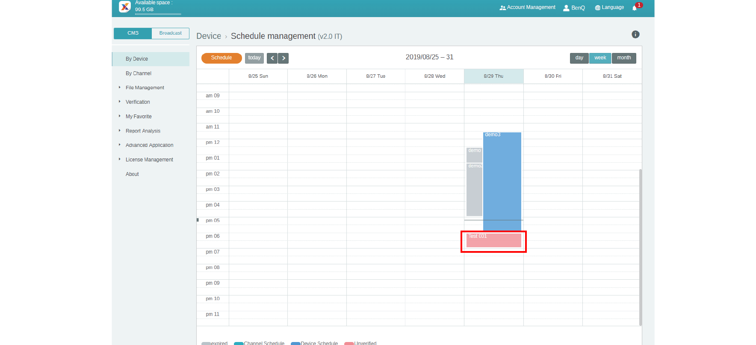The image size is (756, 345).
Task: Click the orange Schedule button
Action: tap(221, 58)
